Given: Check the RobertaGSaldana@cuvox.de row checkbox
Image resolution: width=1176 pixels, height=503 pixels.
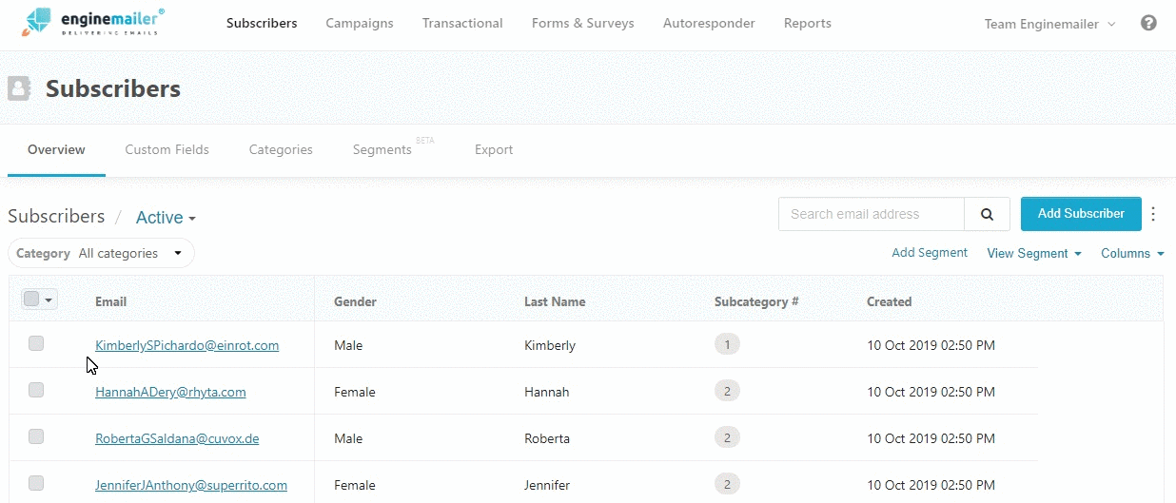Looking at the screenshot, I should [x=36, y=436].
